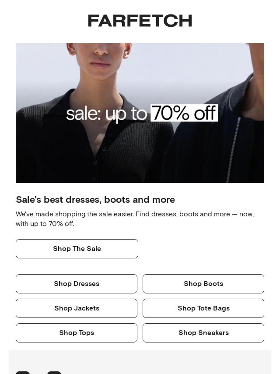
Task: Open the Shop The Sale button
Action: click(x=77, y=249)
